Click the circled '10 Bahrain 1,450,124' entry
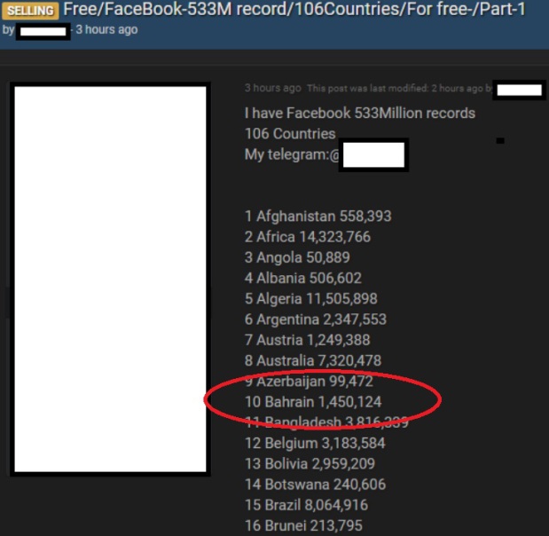Viewport: 549px width, 536px height. [313, 402]
